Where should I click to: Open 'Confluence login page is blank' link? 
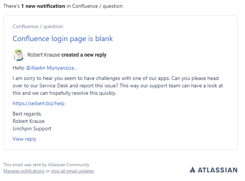62,38
